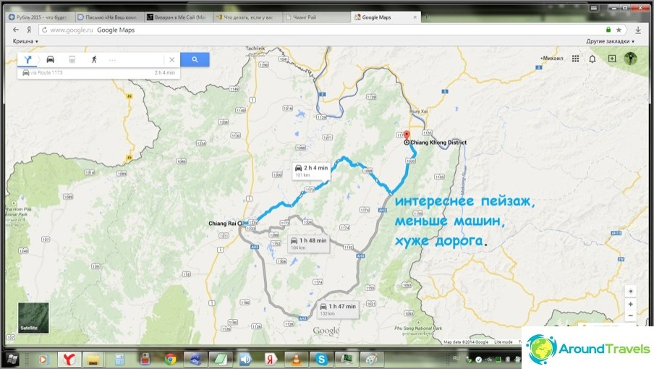Open notifications bell icon
Screen dimensions: 654x369
pyautogui.click(x=593, y=59)
